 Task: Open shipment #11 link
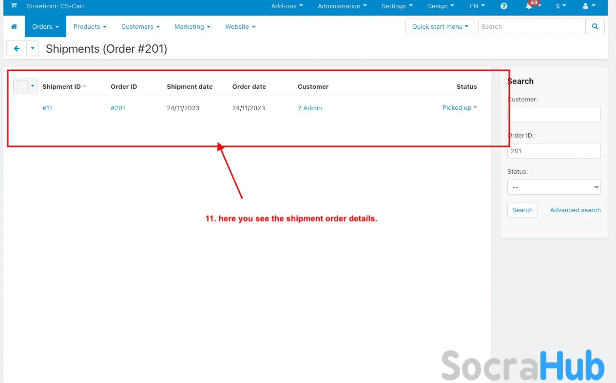click(x=47, y=108)
